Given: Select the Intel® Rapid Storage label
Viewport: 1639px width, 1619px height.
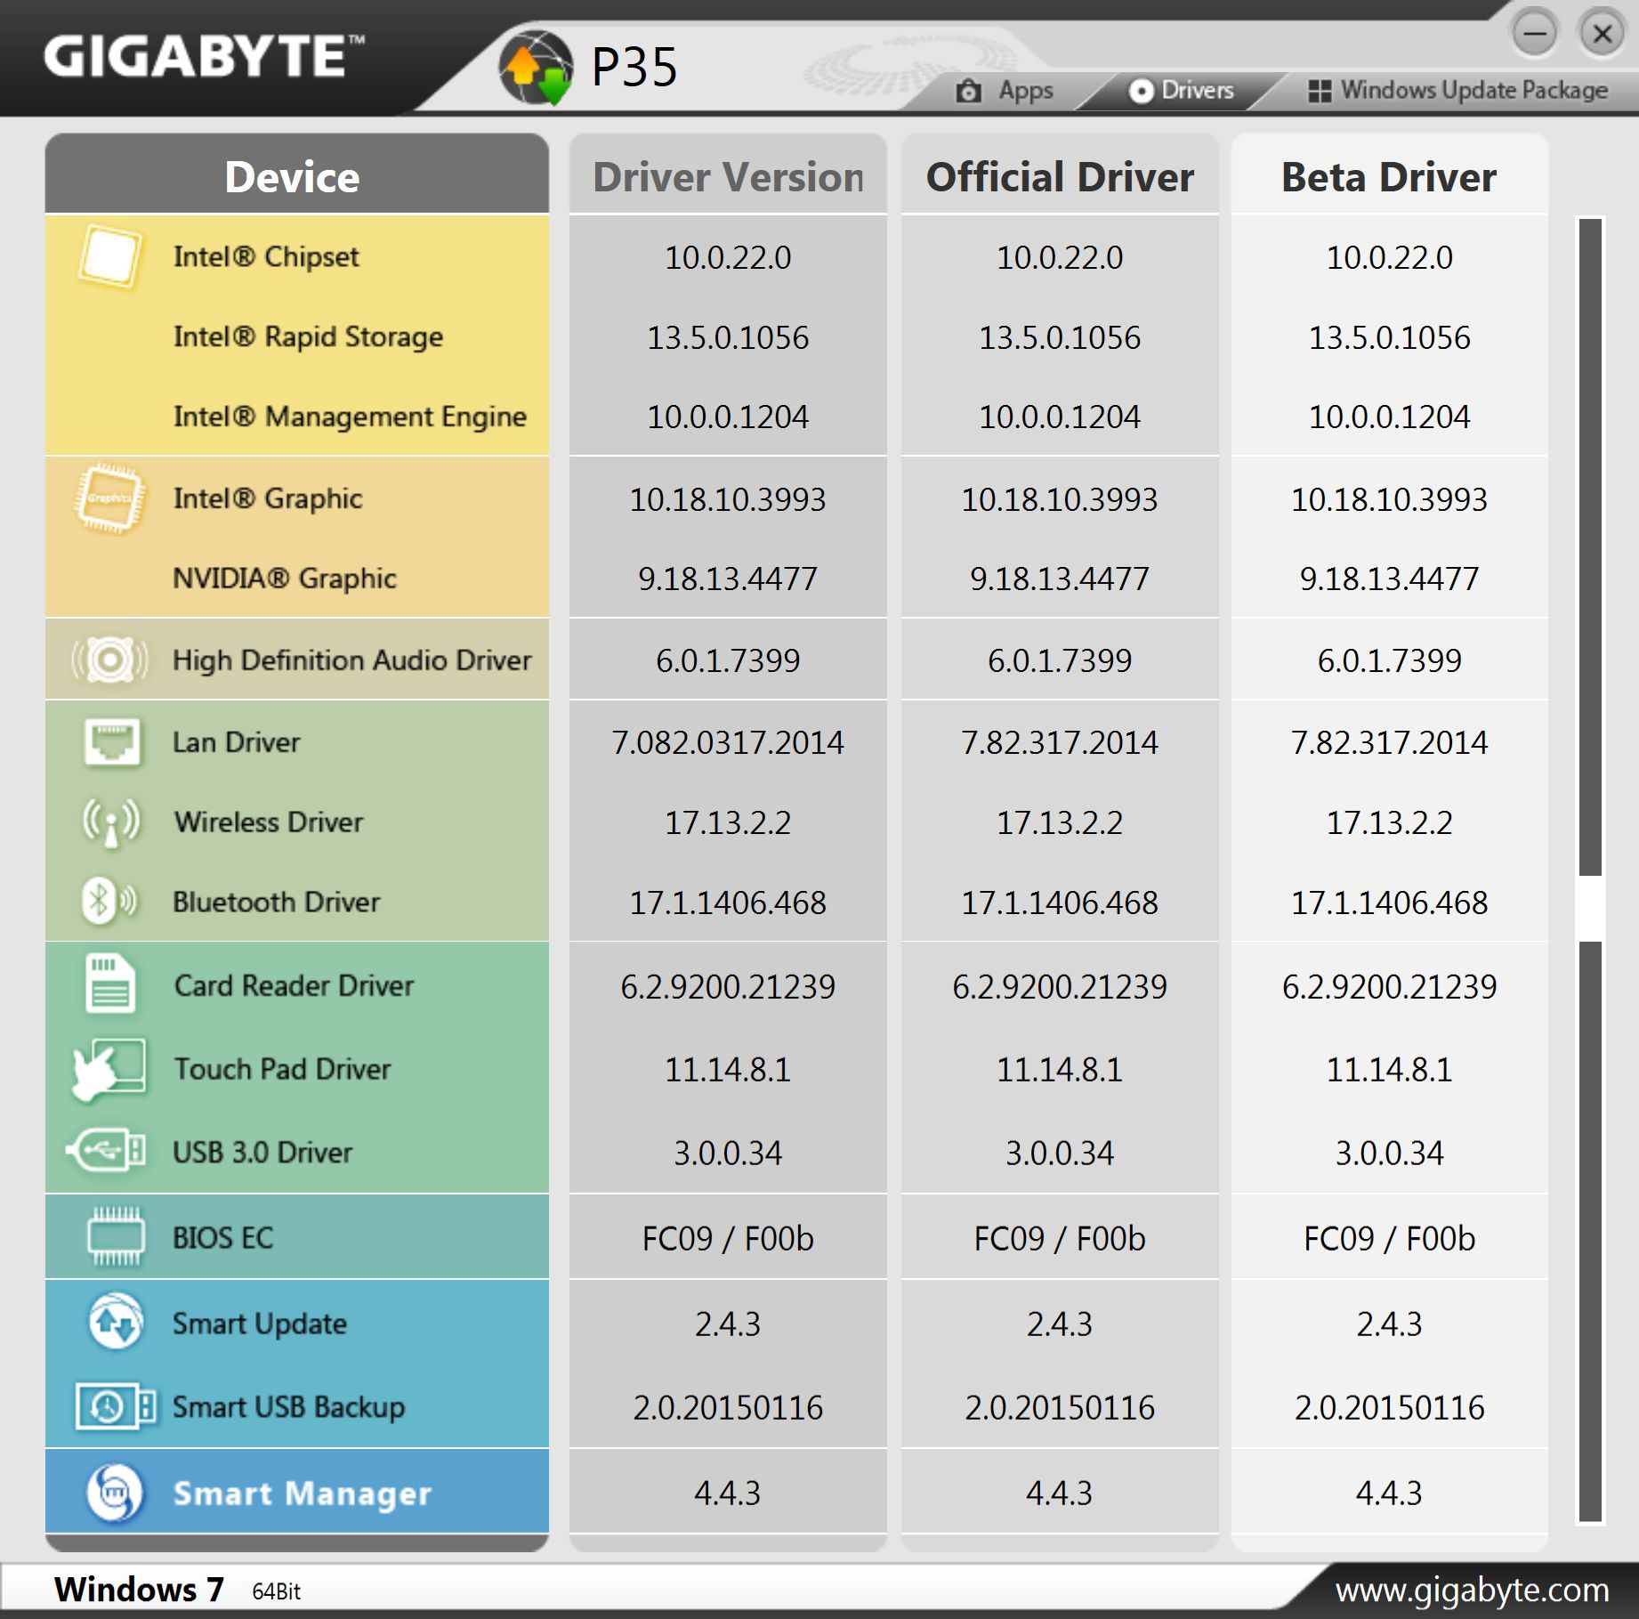Looking at the screenshot, I should click(x=308, y=336).
